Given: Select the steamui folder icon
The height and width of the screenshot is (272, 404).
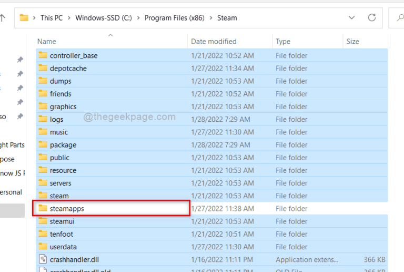Looking at the screenshot, I should tap(43, 221).
